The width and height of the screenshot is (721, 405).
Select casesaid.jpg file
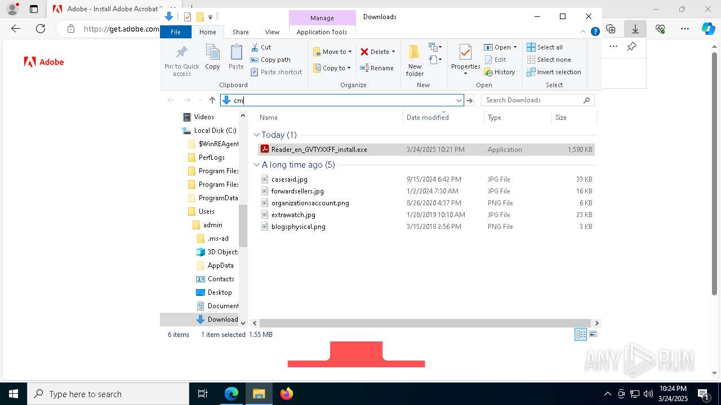pyautogui.click(x=426, y=179)
